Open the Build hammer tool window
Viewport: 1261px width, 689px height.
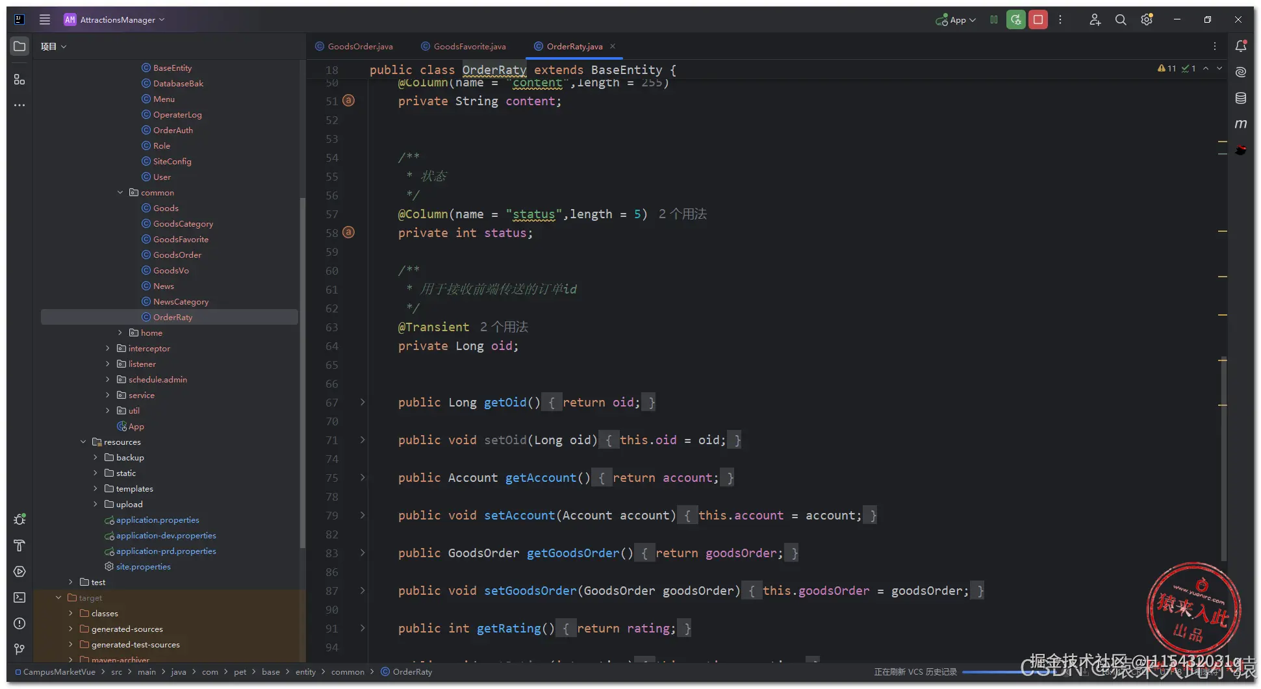click(x=19, y=545)
